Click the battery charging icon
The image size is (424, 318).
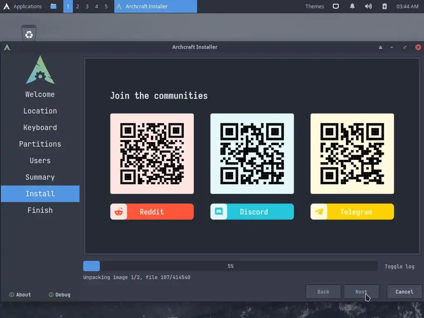[x=385, y=6]
